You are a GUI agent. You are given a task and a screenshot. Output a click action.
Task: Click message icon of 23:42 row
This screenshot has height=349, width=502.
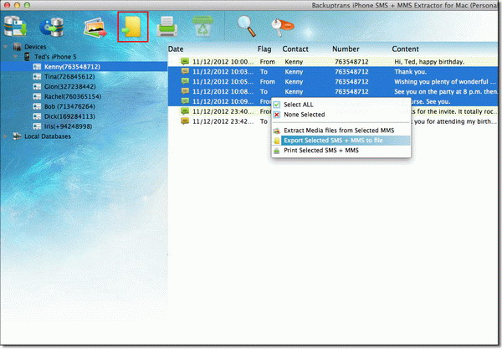pyautogui.click(x=185, y=121)
